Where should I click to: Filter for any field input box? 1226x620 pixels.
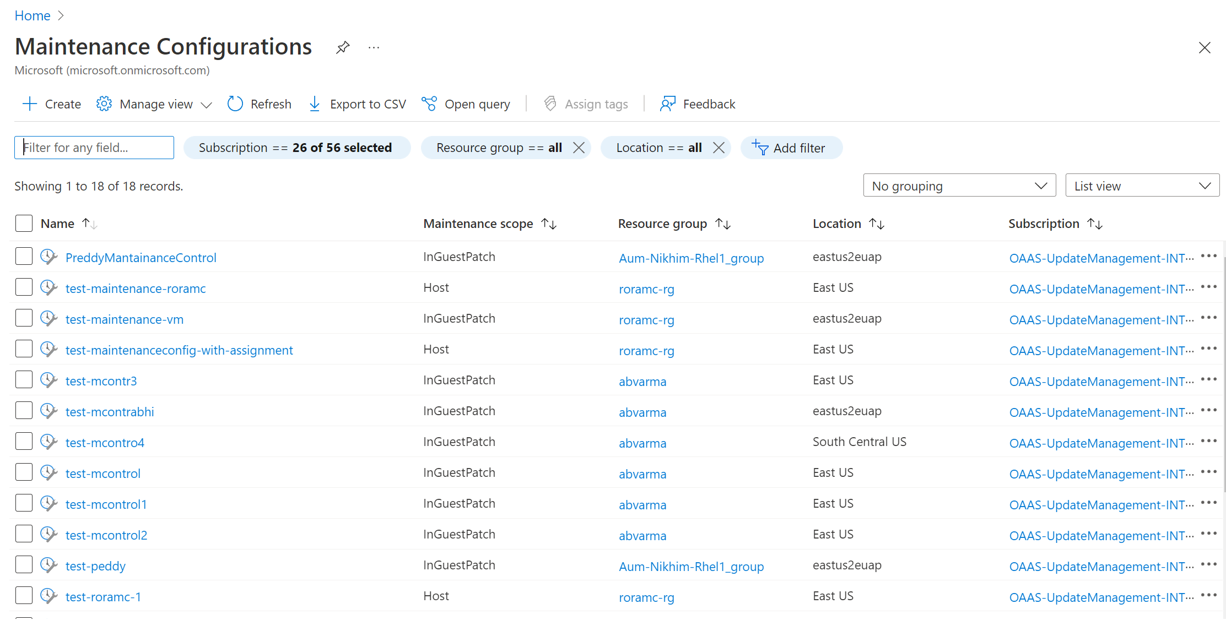[x=95, y=147]
